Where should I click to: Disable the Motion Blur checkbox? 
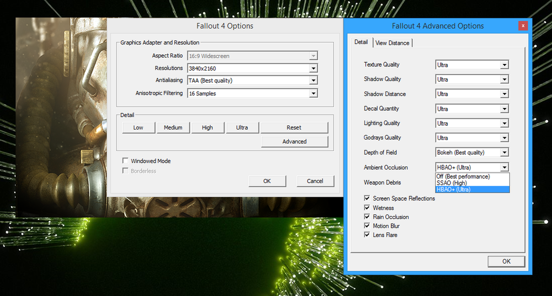pyautogui.click(x=367, y=225)
